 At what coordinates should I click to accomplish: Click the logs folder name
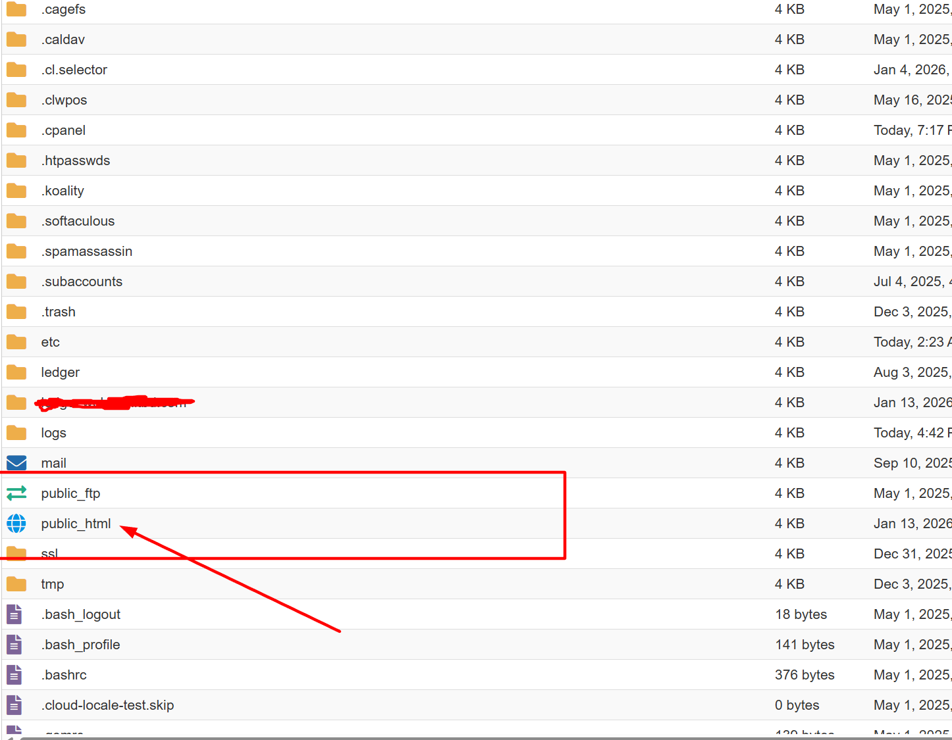coord(53,433)
